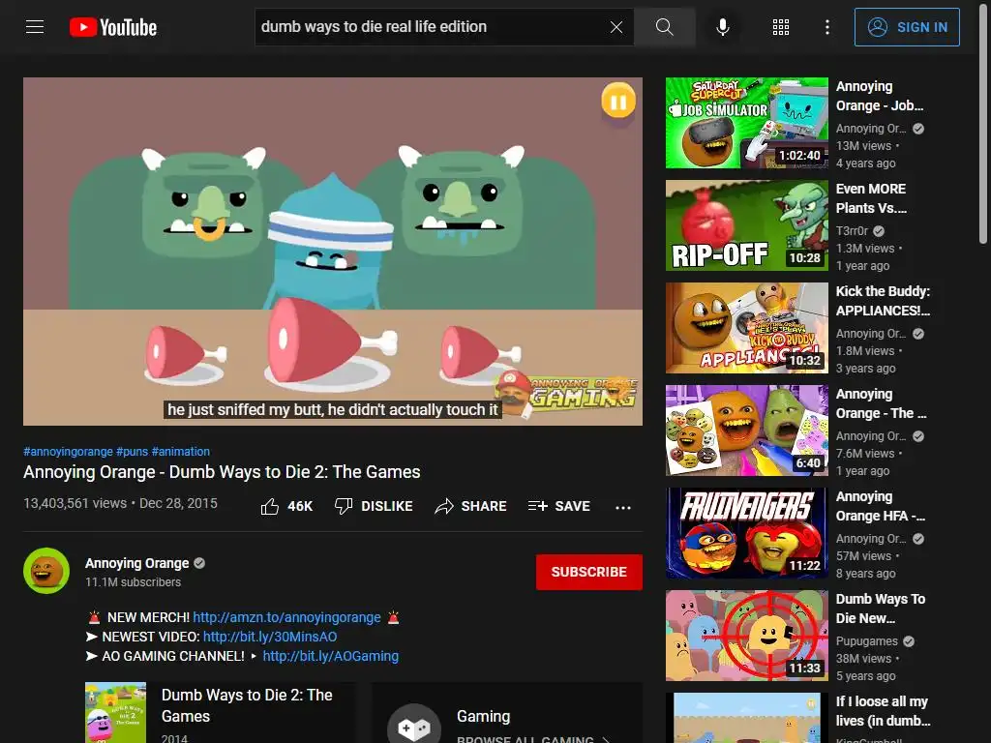The height and width of the screenshot is (743, 991).
Task: Share the video using SHARE button
Action: pos(471,506)
